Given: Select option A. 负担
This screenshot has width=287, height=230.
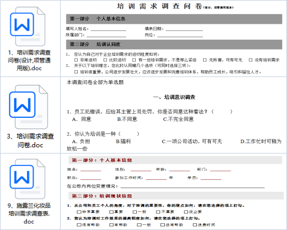Looking at the screenshot, I should pyautogui.click(x=81, y=142).
